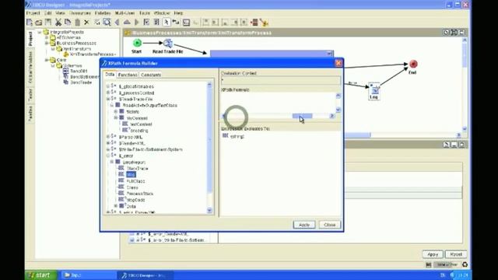Click the Save floppy-disk toolbar icon
Viewport: 498px width, 280px height.
pyautogui.click(x=48, y=23)
